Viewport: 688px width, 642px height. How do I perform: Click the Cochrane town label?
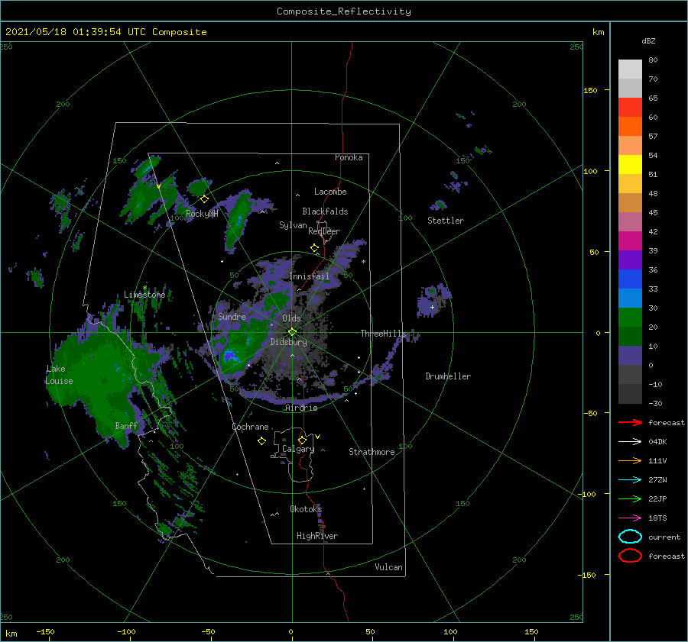point(250,427)
